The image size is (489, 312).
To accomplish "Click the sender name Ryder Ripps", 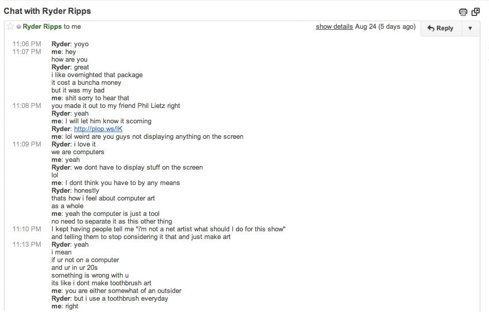I will pyautogui.click(x=42, y=27).
